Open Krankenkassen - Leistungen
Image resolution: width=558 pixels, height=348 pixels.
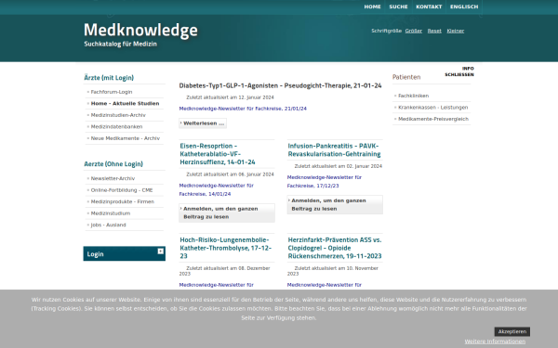[432, 108]
